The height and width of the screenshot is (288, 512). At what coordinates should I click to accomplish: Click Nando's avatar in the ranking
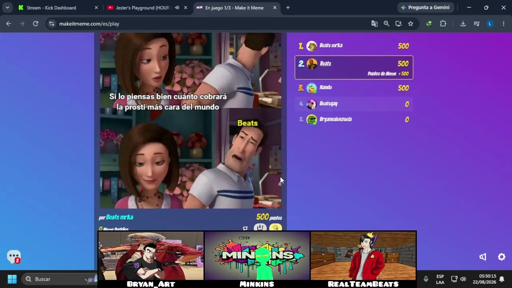(x=312, y=88)
